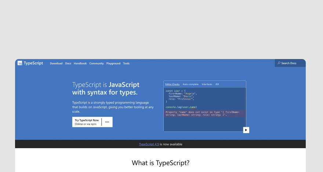Switch to the Interfaces tab
This screenshot has height=172, width=323.
(207, 84)
